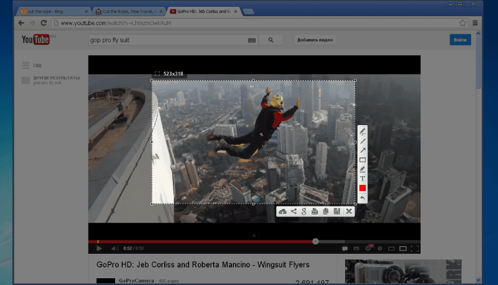Viewport: 498px width, 285px height.
Task: Undo the last annotation
Action: click(x=362, y=198)
